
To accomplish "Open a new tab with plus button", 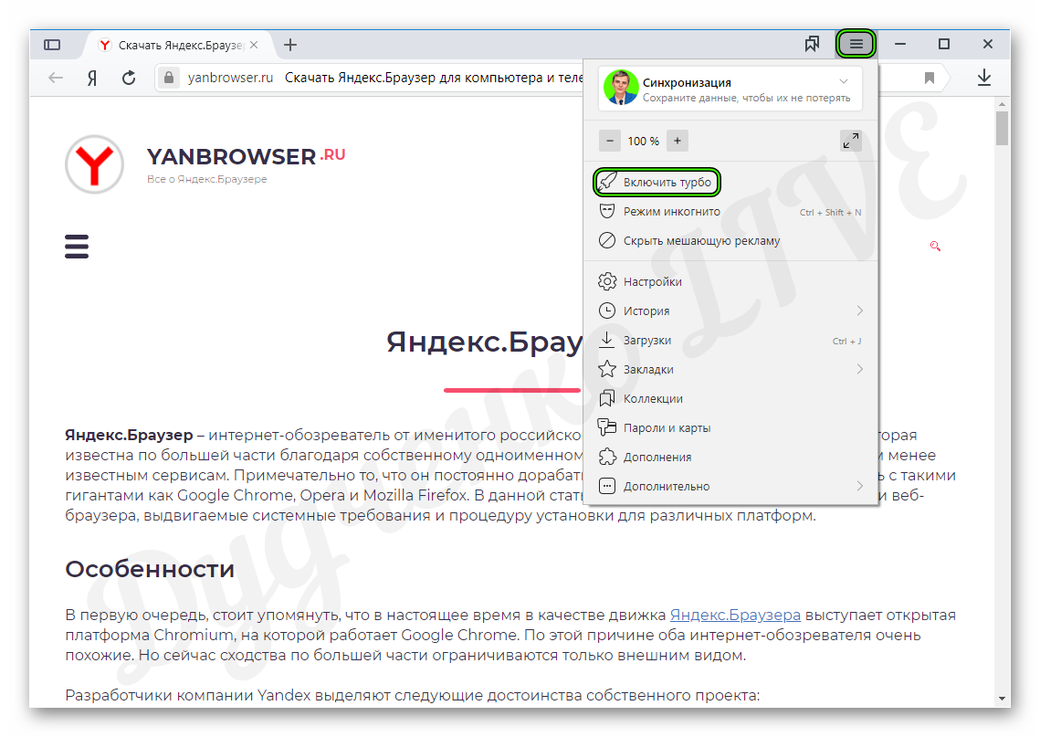I will [x=289, y=45].
